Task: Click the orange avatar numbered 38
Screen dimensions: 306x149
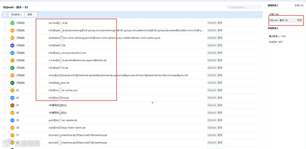Action: pyautogui.click(x=12, y=128)
